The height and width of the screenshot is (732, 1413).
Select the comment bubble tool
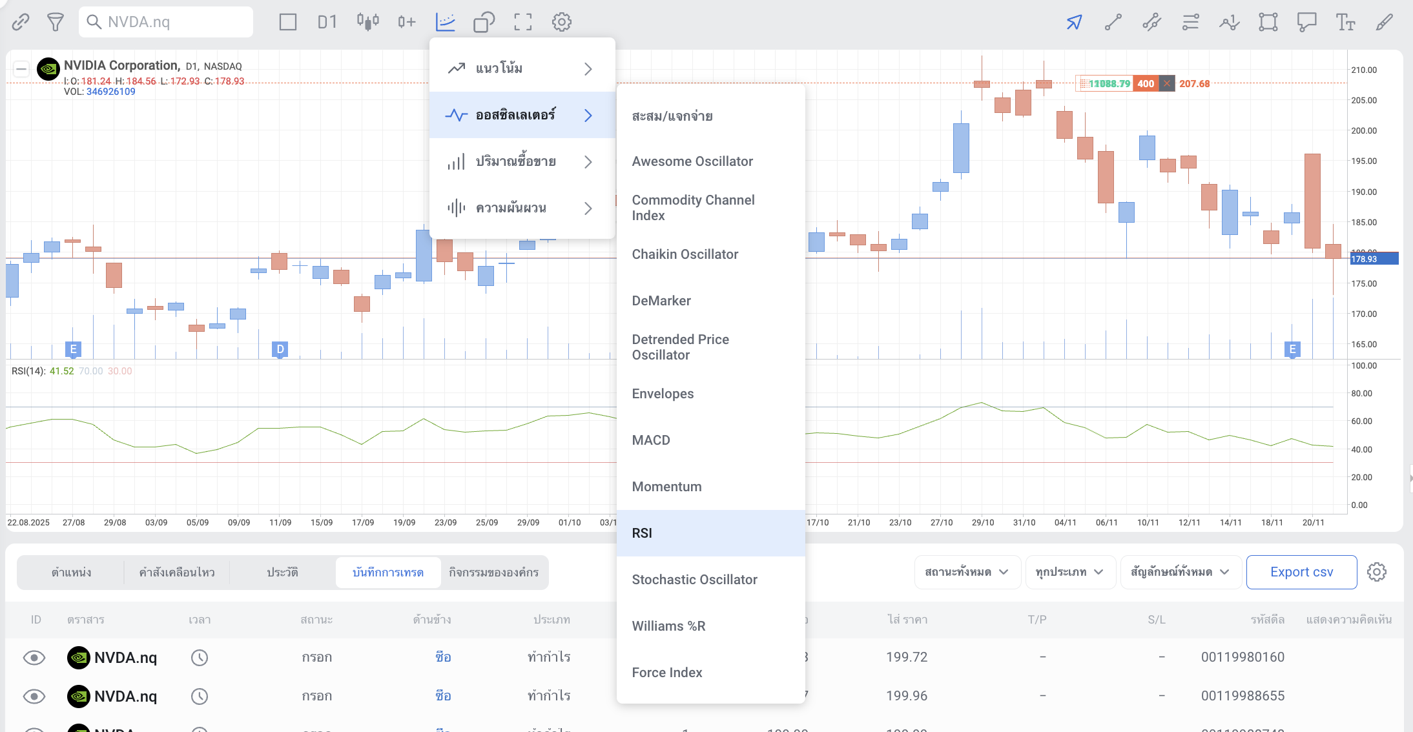pyautogui.click(x=1306, y=23)
